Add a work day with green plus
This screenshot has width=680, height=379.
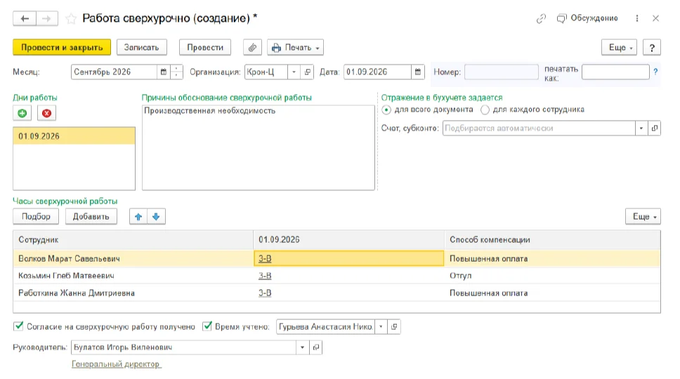[x=22, y=113]
